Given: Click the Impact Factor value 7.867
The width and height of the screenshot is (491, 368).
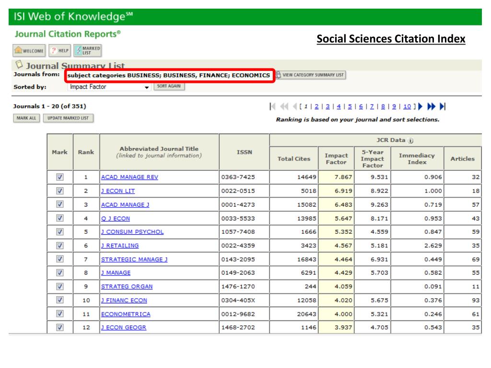Looking at the screenshot, I should pos(343,177).
